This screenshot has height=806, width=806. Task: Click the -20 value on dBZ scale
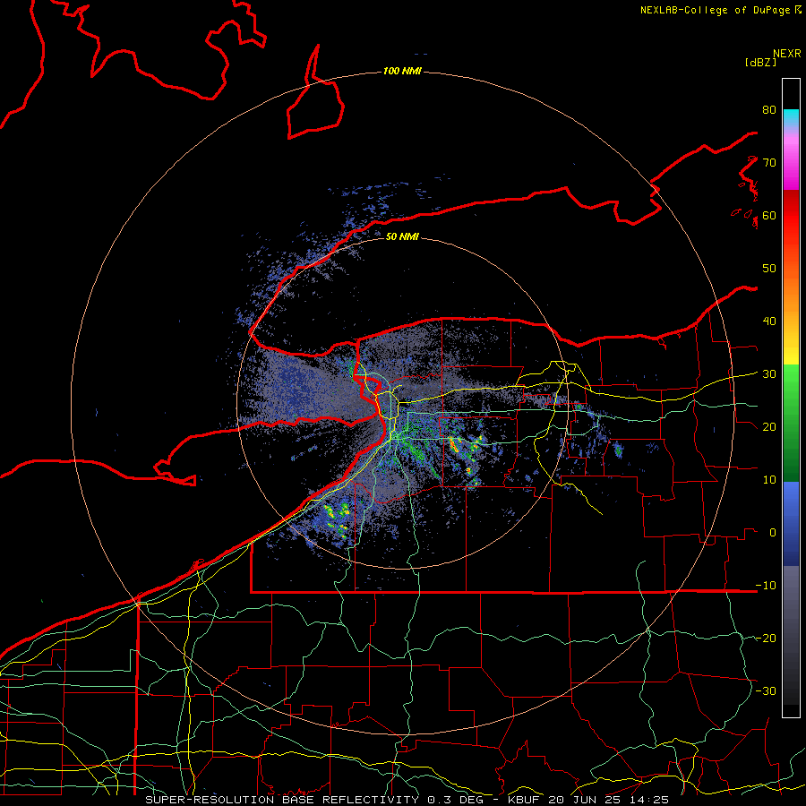click(766, 639)
